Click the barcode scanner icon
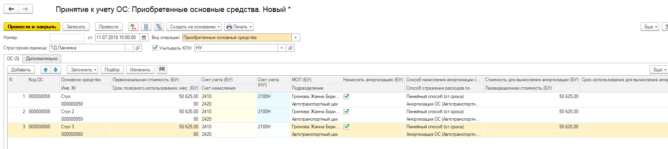Screen dimensions: 668x149 pos(162,69)
